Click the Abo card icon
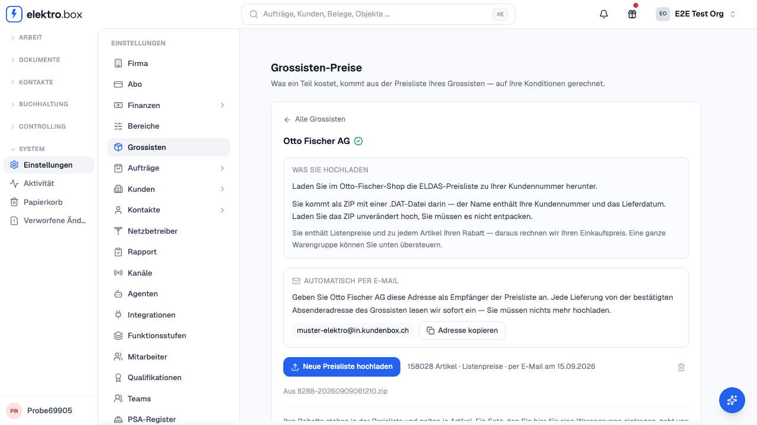 point(118,84)
